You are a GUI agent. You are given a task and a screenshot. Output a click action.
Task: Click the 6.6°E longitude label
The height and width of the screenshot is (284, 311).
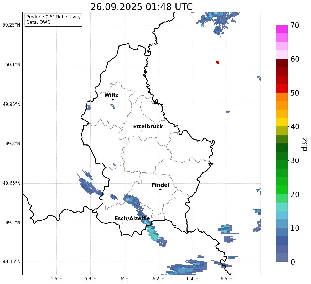click(226, 279)
